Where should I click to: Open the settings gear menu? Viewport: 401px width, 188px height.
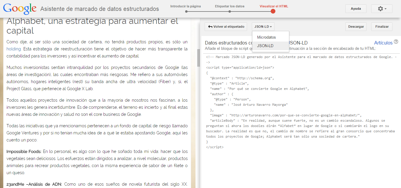382,9
